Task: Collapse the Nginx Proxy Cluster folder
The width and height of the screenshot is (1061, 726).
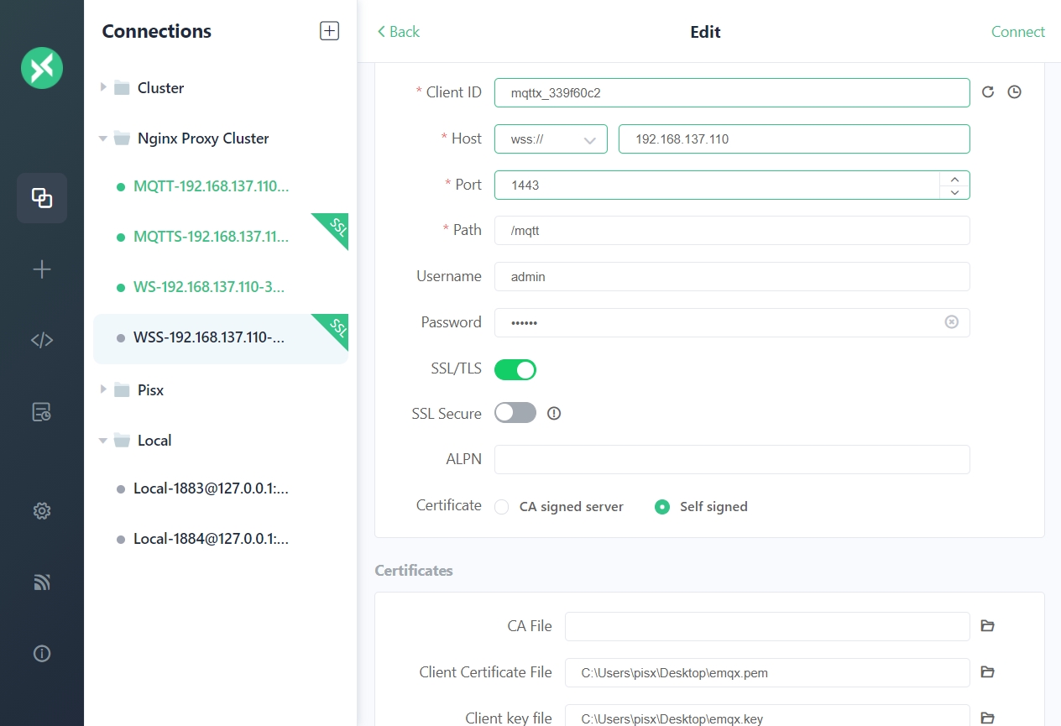Action: click(x=104, y=138)
